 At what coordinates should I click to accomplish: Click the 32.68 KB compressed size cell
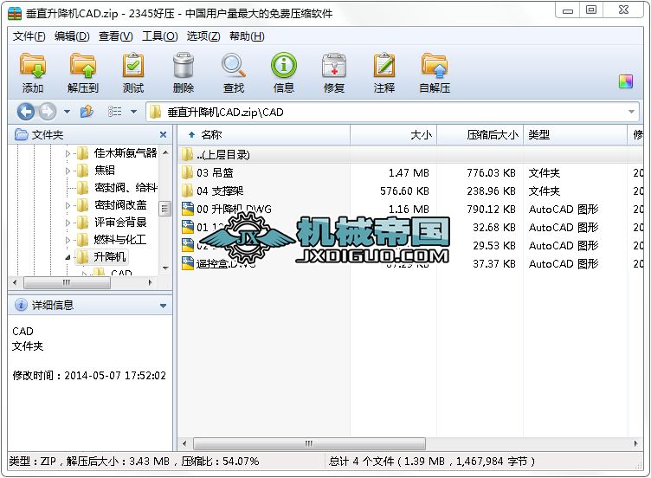[x=494, y=227]
